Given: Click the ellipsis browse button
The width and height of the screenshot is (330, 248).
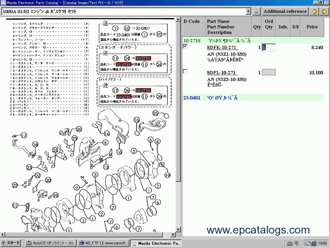Looking at the screenshot, I should point(257,11).
